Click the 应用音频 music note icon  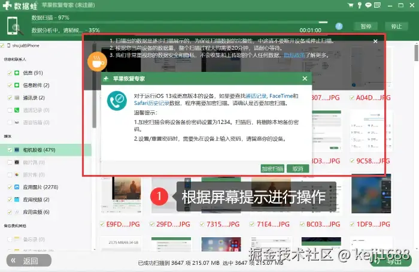[x=17, y=212]
